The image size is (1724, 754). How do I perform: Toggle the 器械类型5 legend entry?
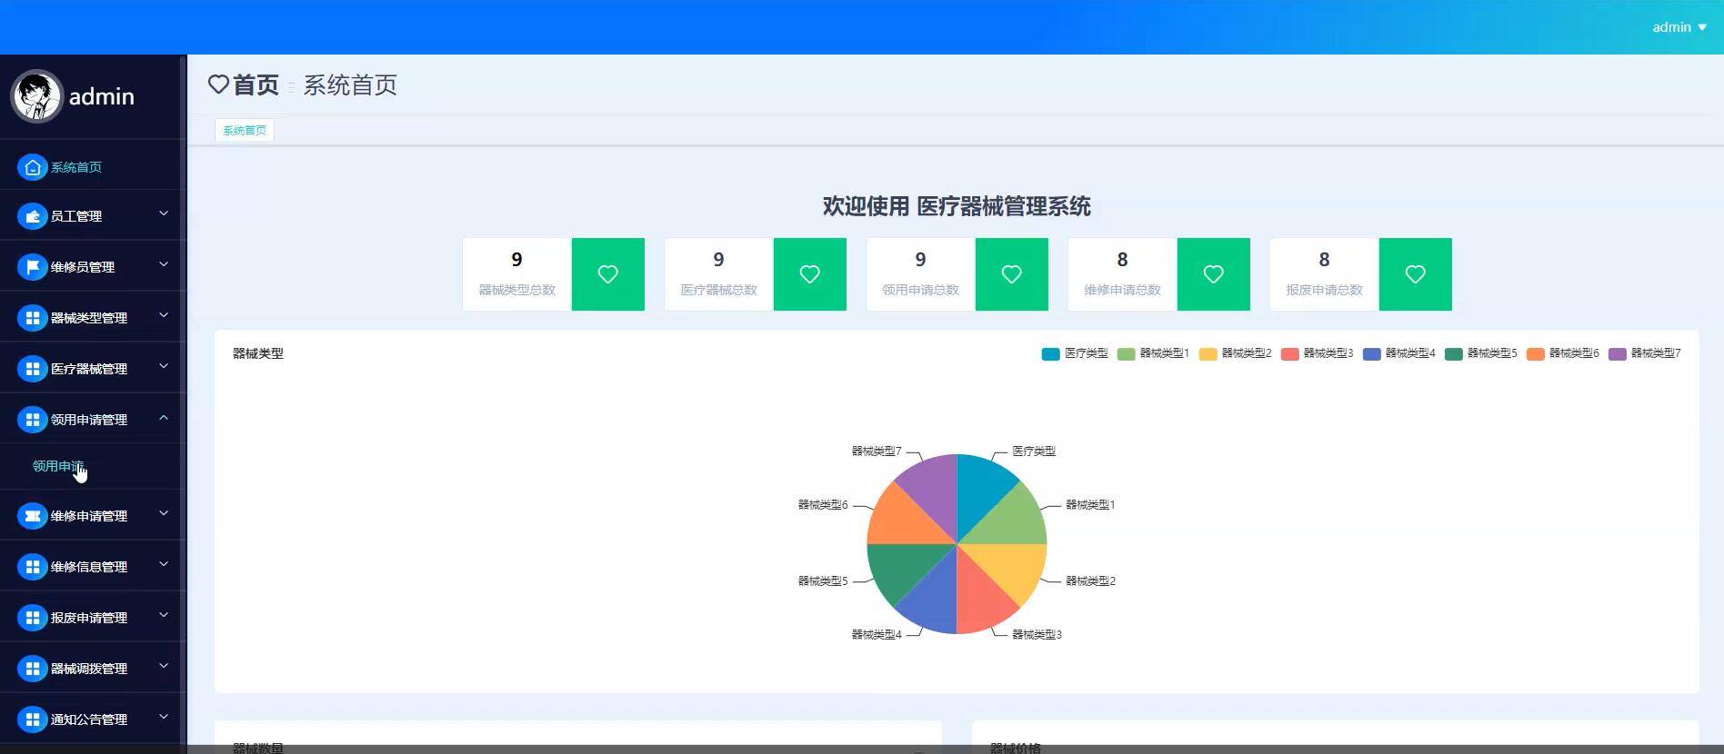(x=1480, y=353)
